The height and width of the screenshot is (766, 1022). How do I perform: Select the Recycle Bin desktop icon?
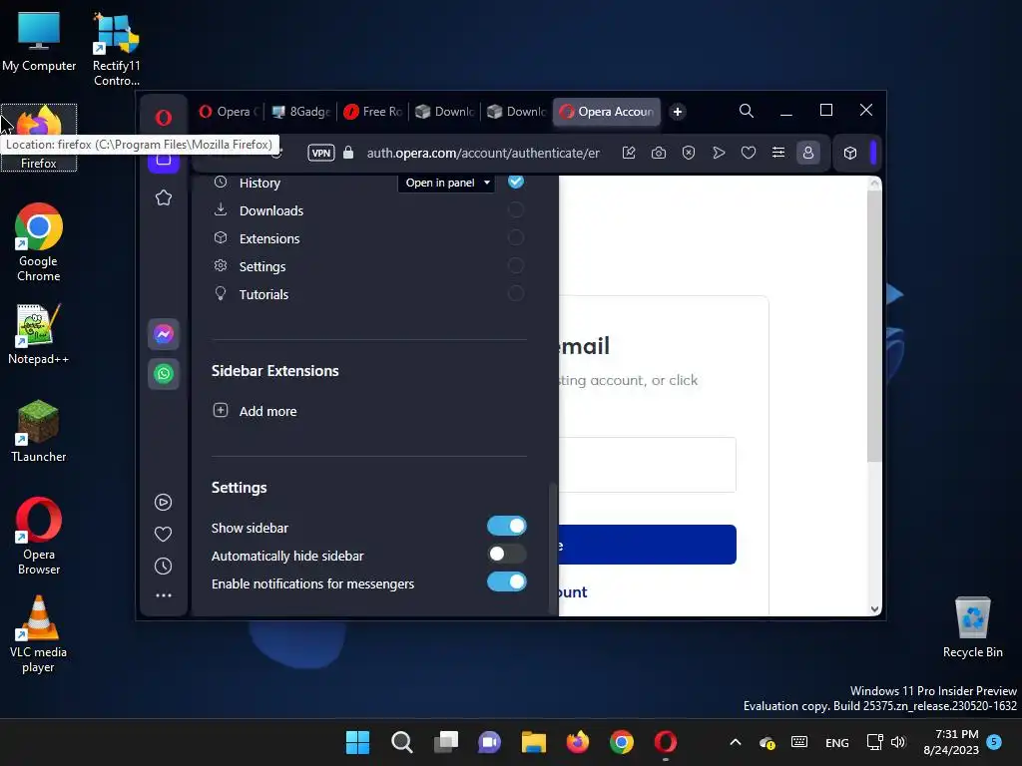click(x=972, y=627)
